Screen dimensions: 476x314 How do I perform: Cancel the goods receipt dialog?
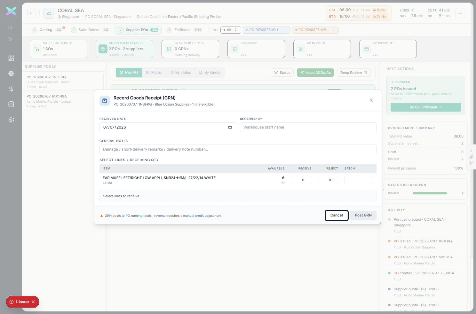tap(337, 216)
